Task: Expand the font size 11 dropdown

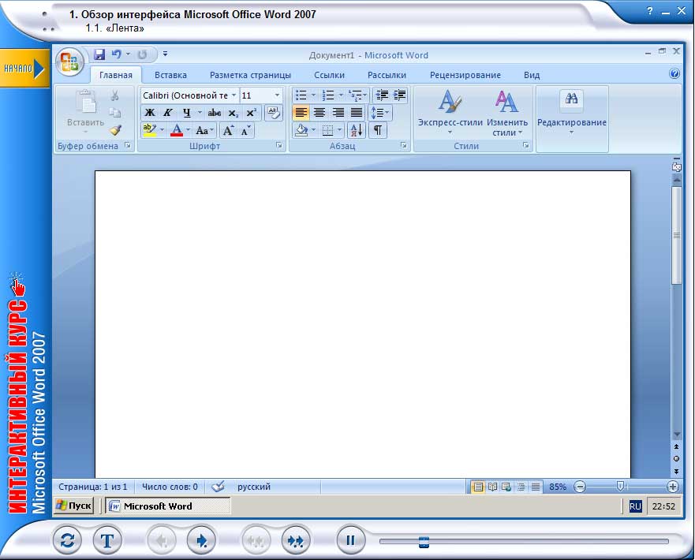Action: click(277, 95)
